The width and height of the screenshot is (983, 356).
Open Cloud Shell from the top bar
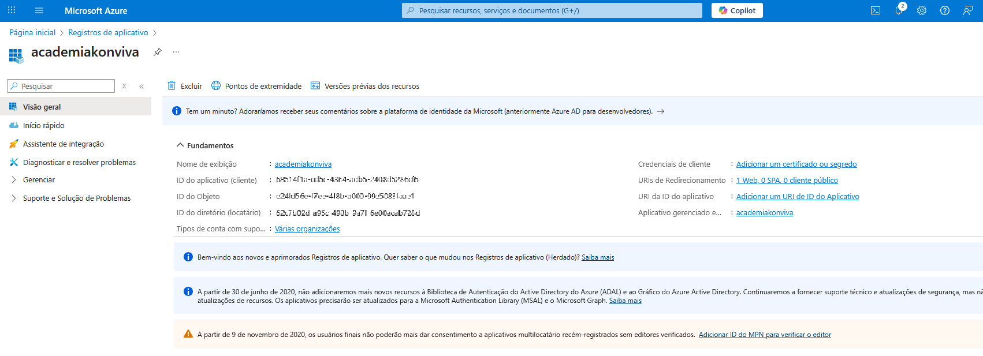point(876,10)
